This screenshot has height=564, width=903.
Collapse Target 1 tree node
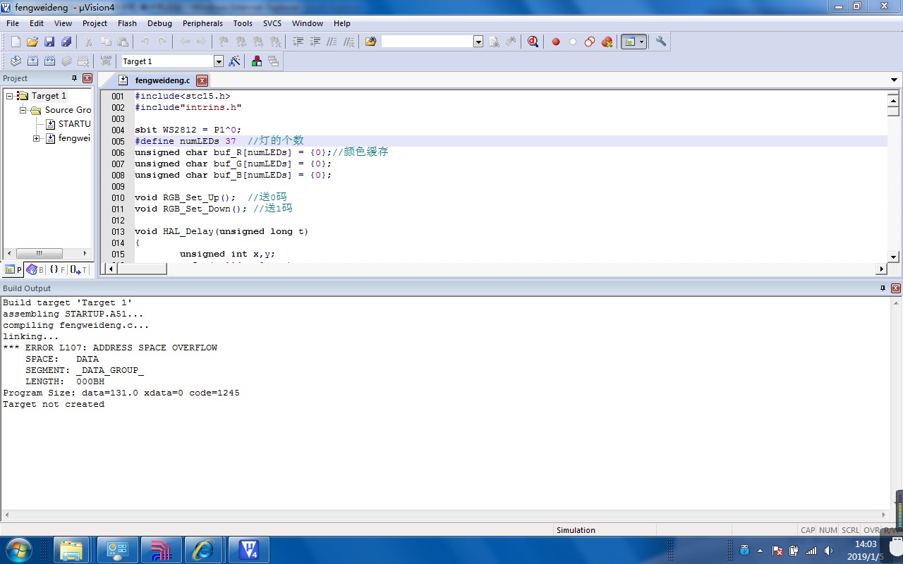coord(10,96)
